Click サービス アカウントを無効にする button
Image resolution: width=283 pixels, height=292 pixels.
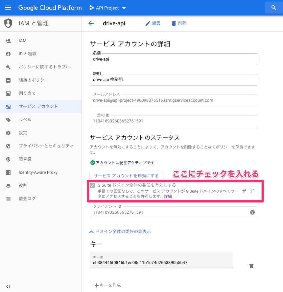126,175
